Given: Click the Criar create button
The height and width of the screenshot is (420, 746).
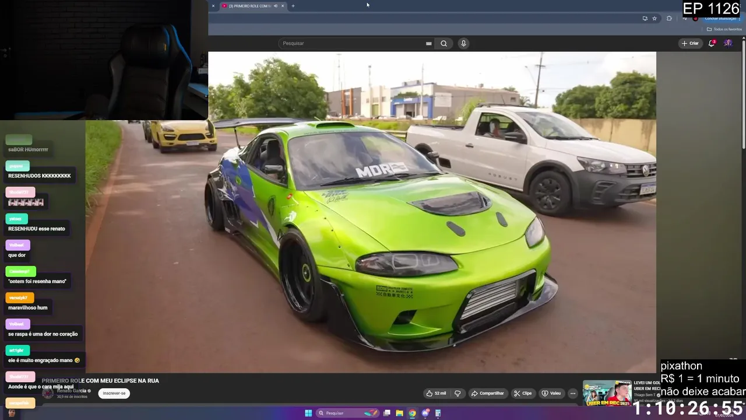Looking at the screenshot, I should click(x=690, y=43).
